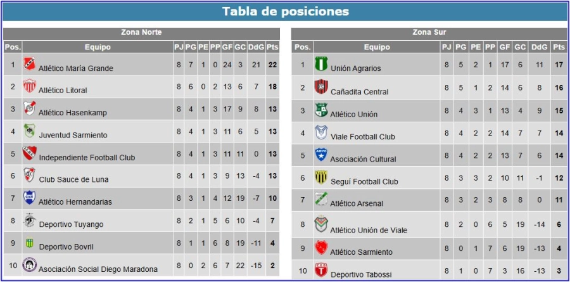The height and width of the screenshot is (282, 570).
Task: Select the Zona Sur header
Action: click(429, 34)
